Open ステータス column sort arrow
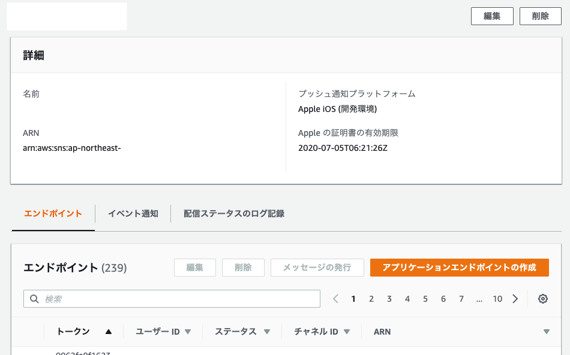This screenshot has width=570, height=355. point(267,332)
